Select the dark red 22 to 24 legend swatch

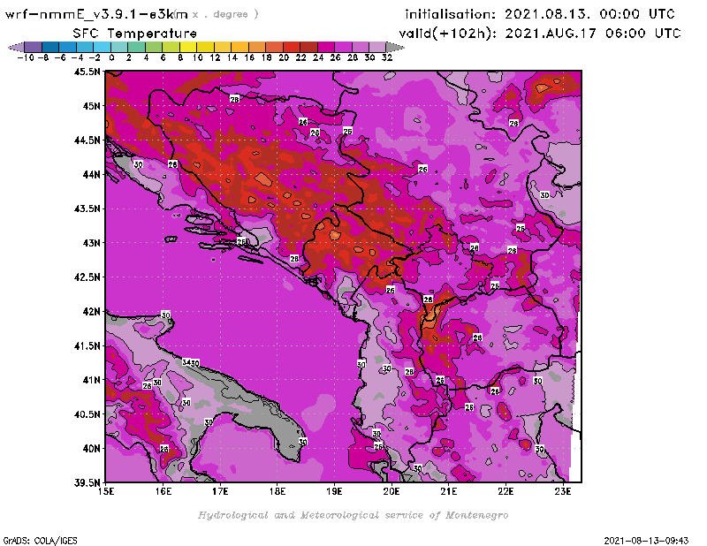(308, 47)
